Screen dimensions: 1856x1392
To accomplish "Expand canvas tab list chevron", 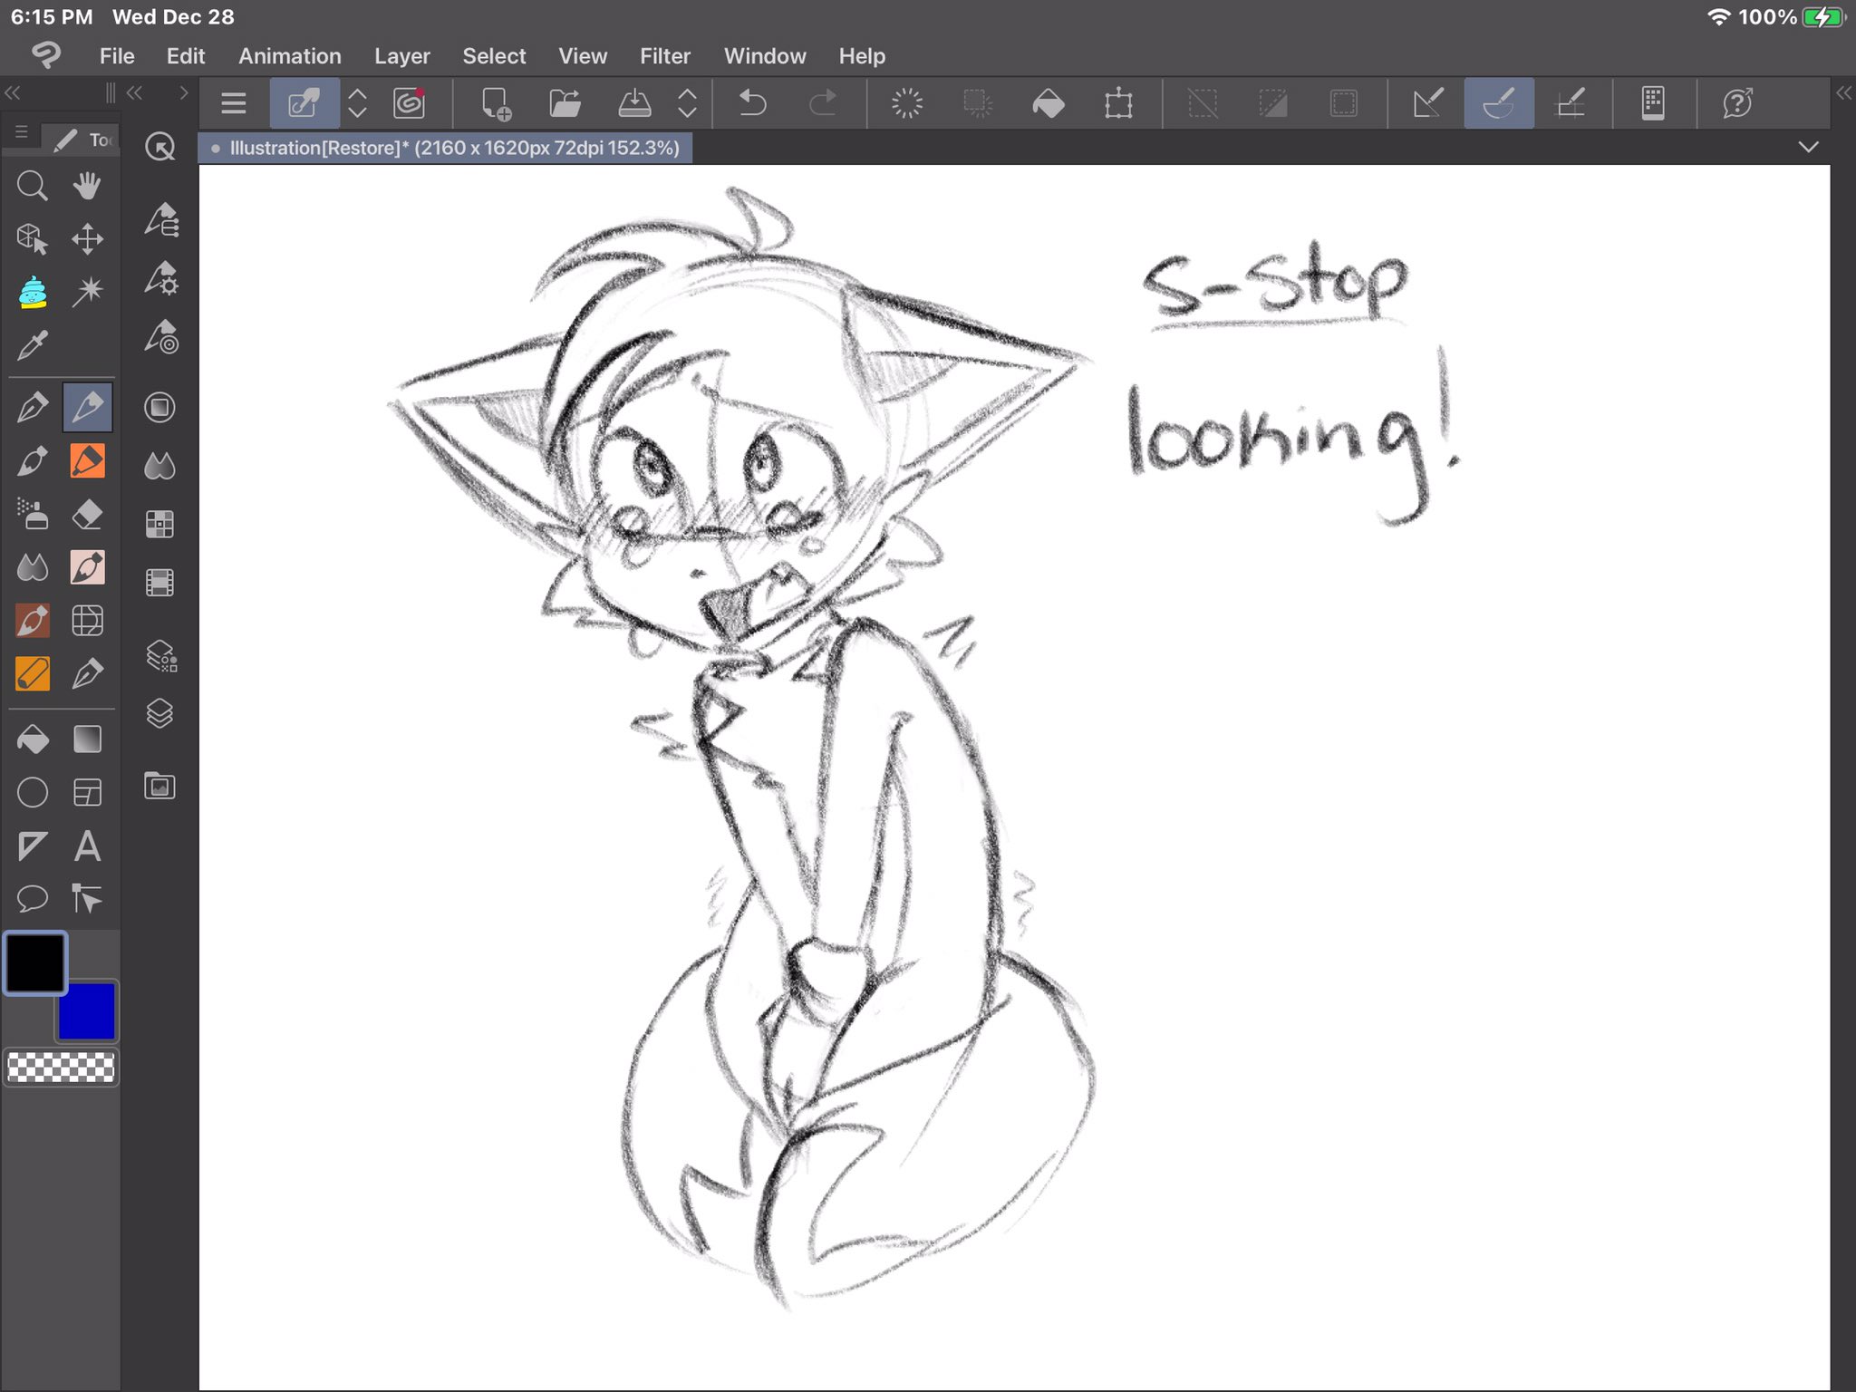I will click(x=1808, y=147).
